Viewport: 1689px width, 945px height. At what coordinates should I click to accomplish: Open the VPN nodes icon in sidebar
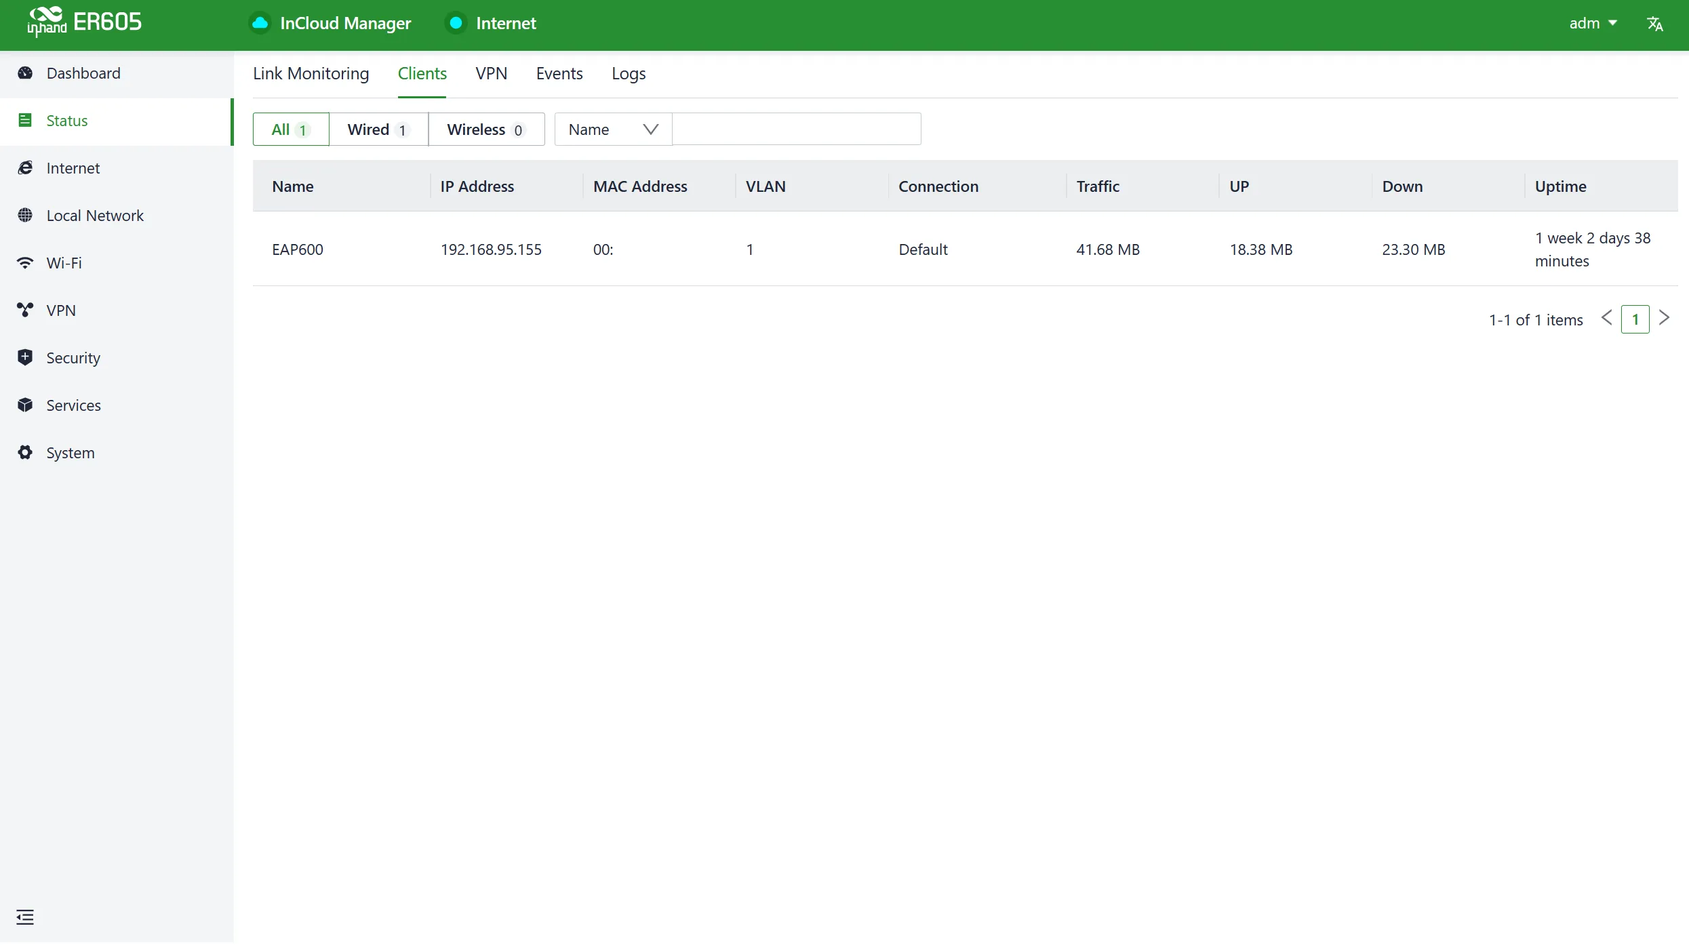pyautogui.click(x=25, y=310)
